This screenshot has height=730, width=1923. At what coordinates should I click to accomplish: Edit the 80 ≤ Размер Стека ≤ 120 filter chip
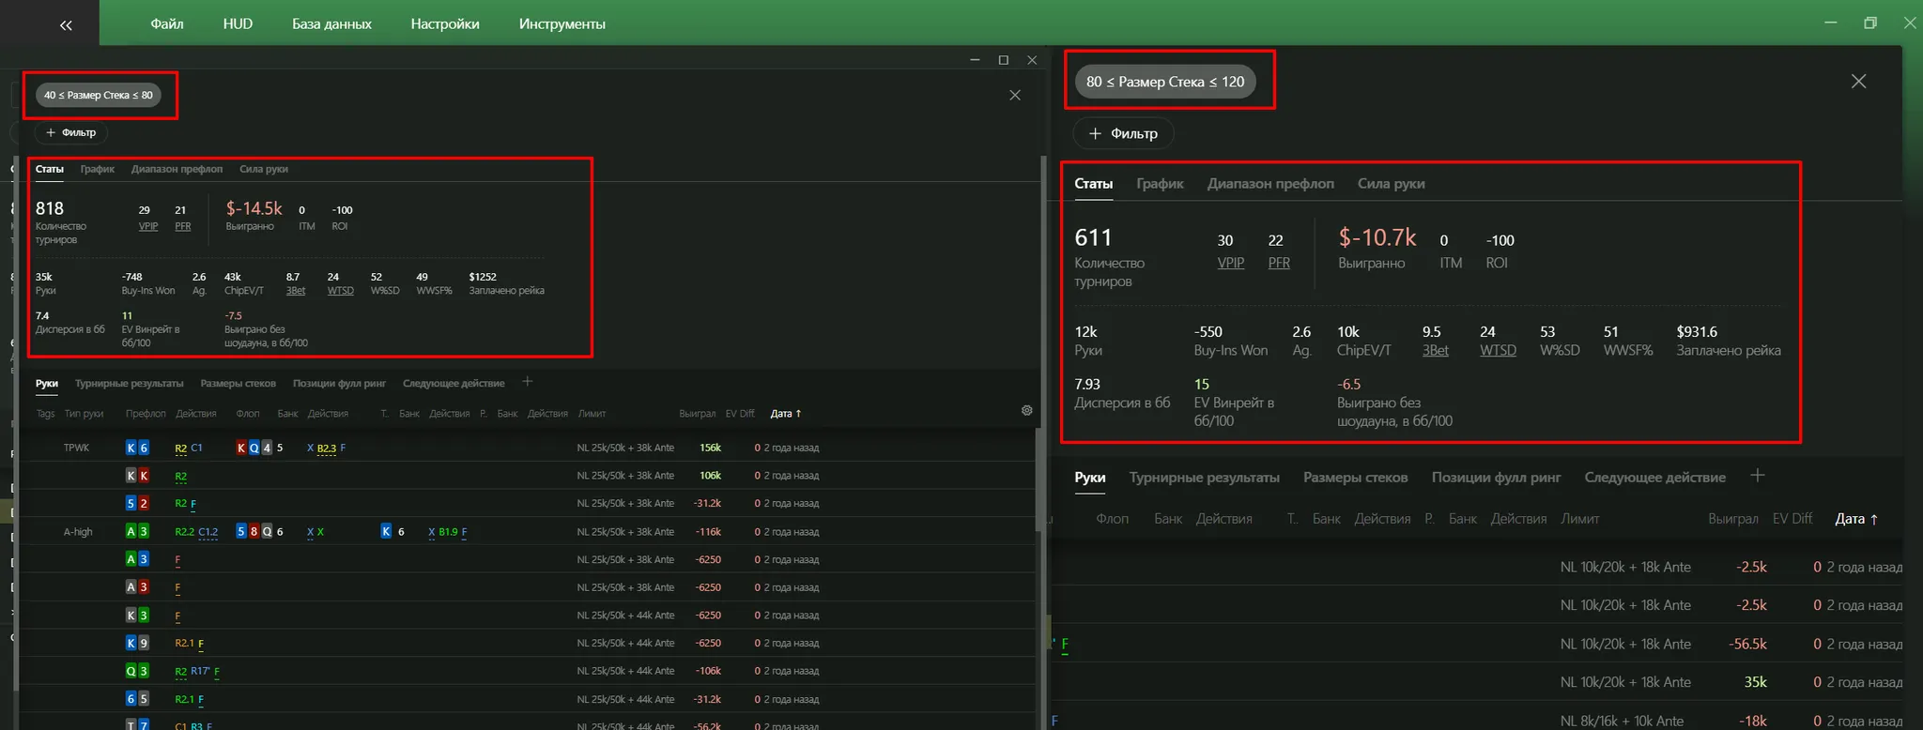tap(1164, 82)
